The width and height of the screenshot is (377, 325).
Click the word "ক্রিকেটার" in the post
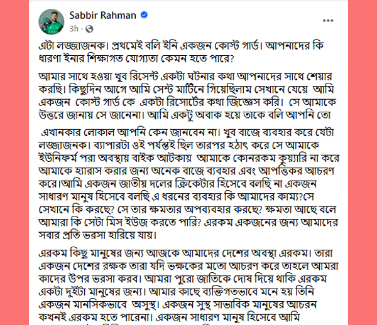pos(194,184)
